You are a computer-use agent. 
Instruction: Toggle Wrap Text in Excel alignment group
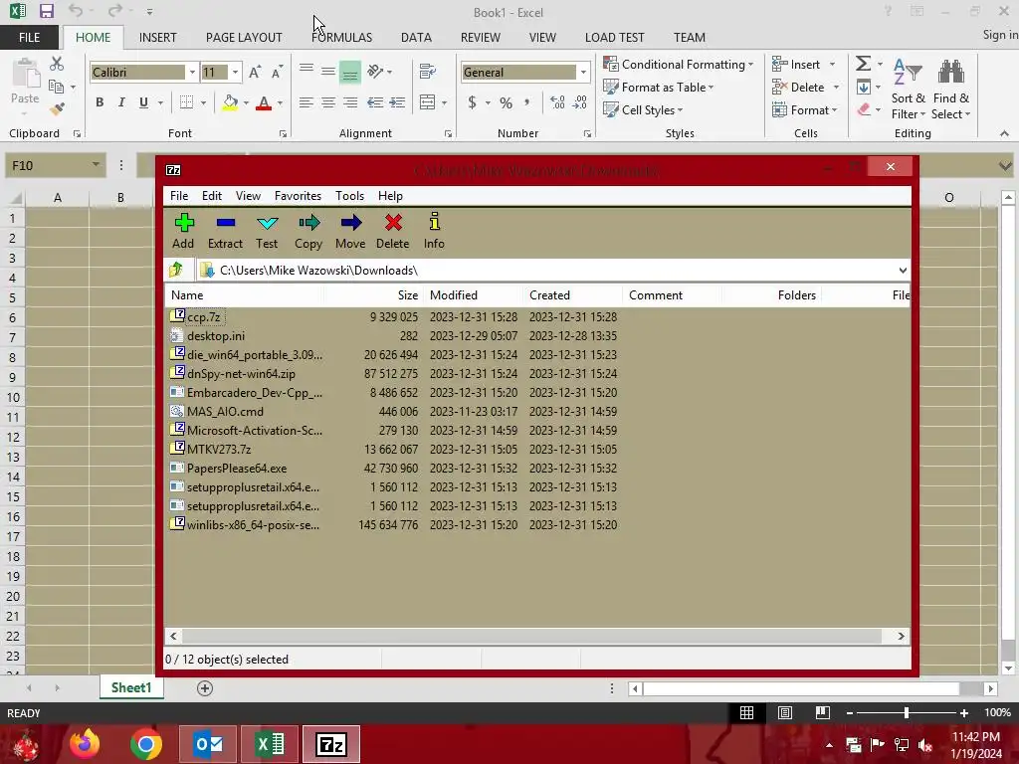(428, 72)
